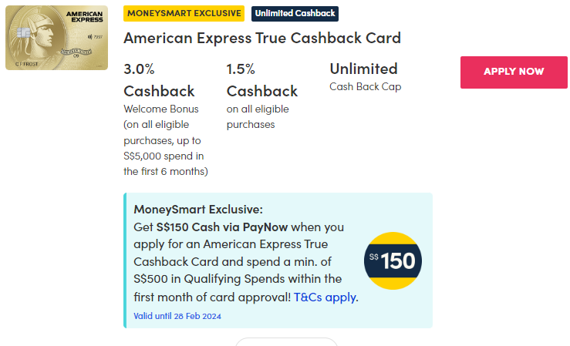Image resolution: width=570 pixels, height=346 pixels.
Task: Click the 3.0% Cashback heading
Action: 159,79
